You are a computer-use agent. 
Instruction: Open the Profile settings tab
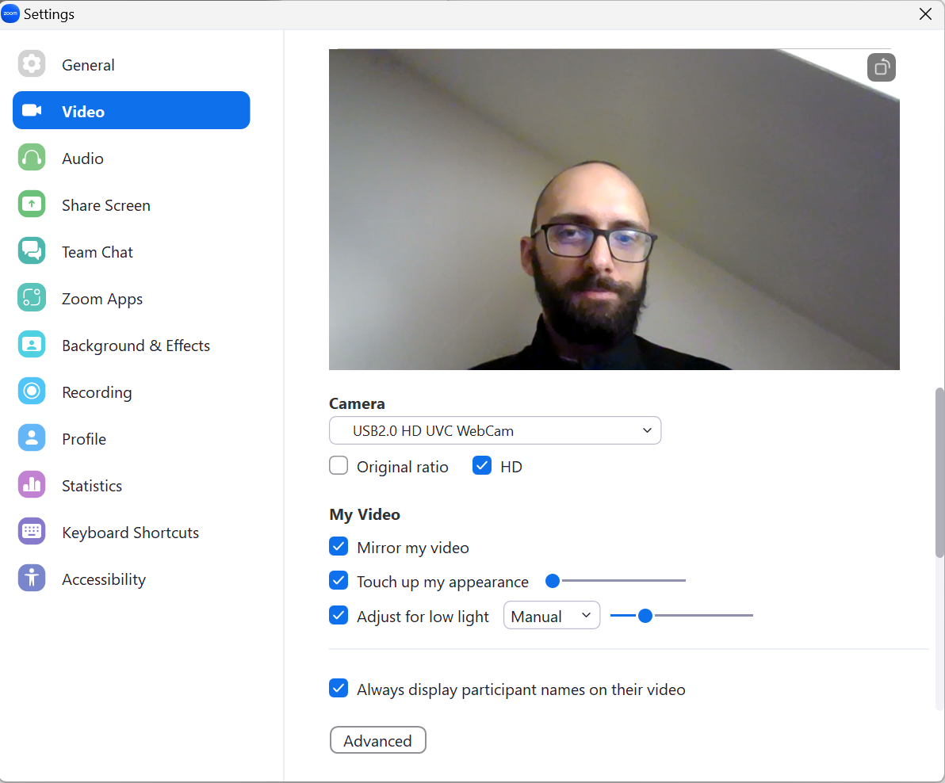coord(132,438)
